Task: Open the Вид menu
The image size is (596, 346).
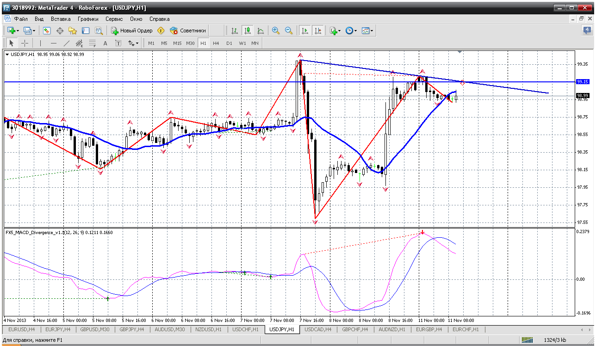Action: [39, 19]
